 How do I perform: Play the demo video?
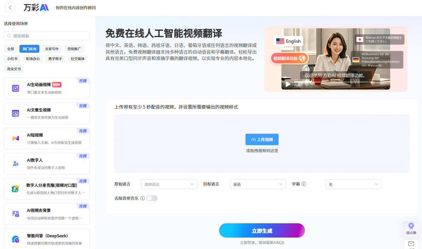pyautogui.click(x=288, y=84)
